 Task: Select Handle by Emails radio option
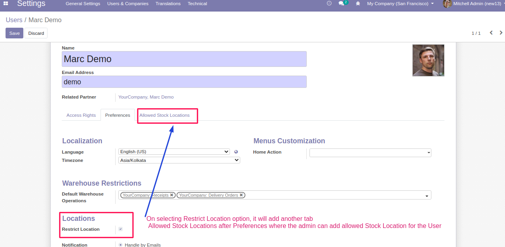coord(120,245)
